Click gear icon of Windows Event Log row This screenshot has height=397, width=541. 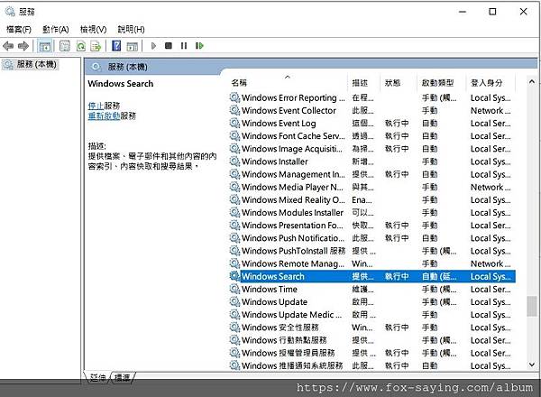coord(234,124)
